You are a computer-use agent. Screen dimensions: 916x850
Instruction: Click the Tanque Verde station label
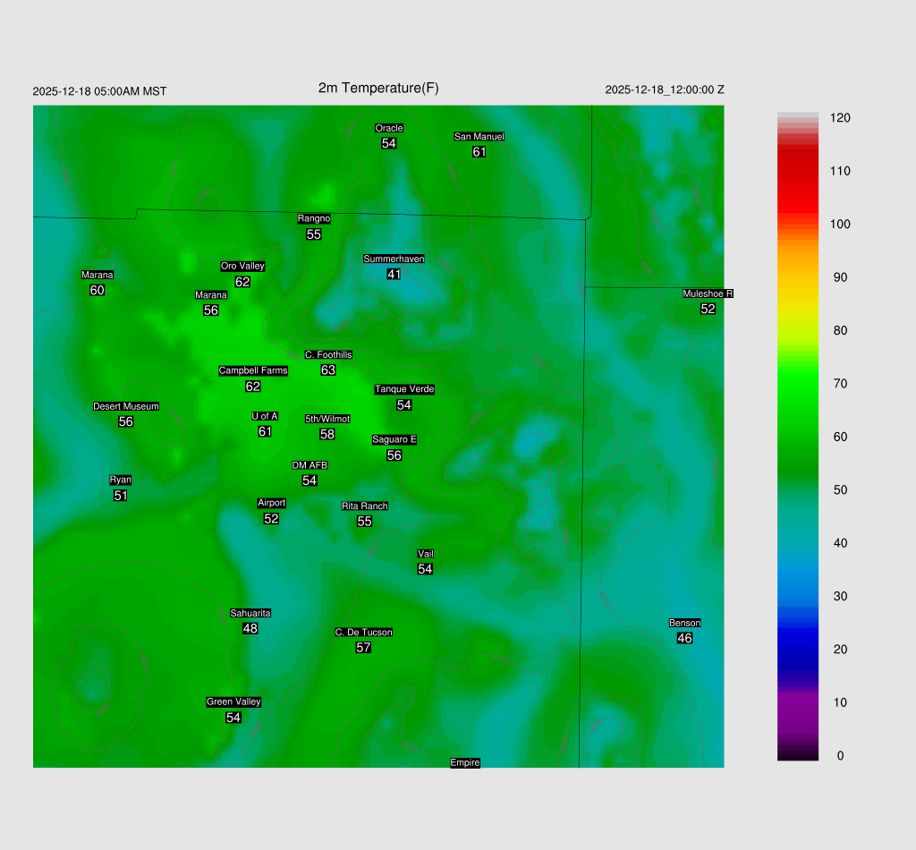point(404,389)
